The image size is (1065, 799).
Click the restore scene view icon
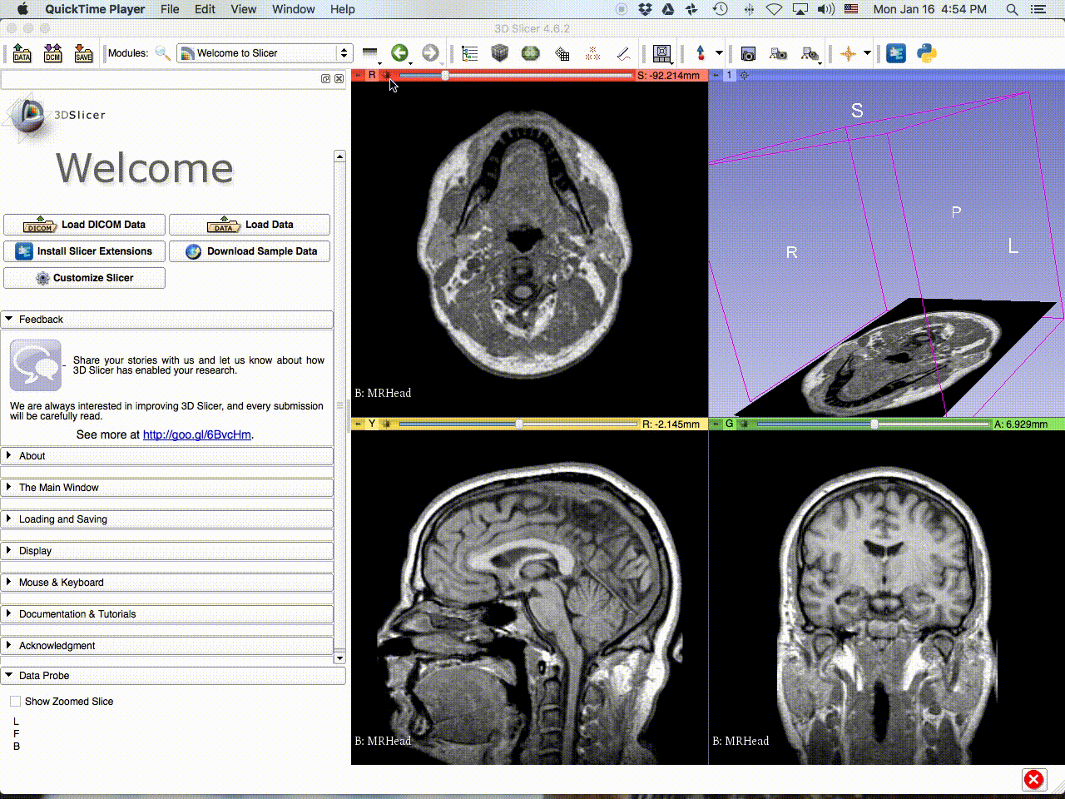[810, 53]
